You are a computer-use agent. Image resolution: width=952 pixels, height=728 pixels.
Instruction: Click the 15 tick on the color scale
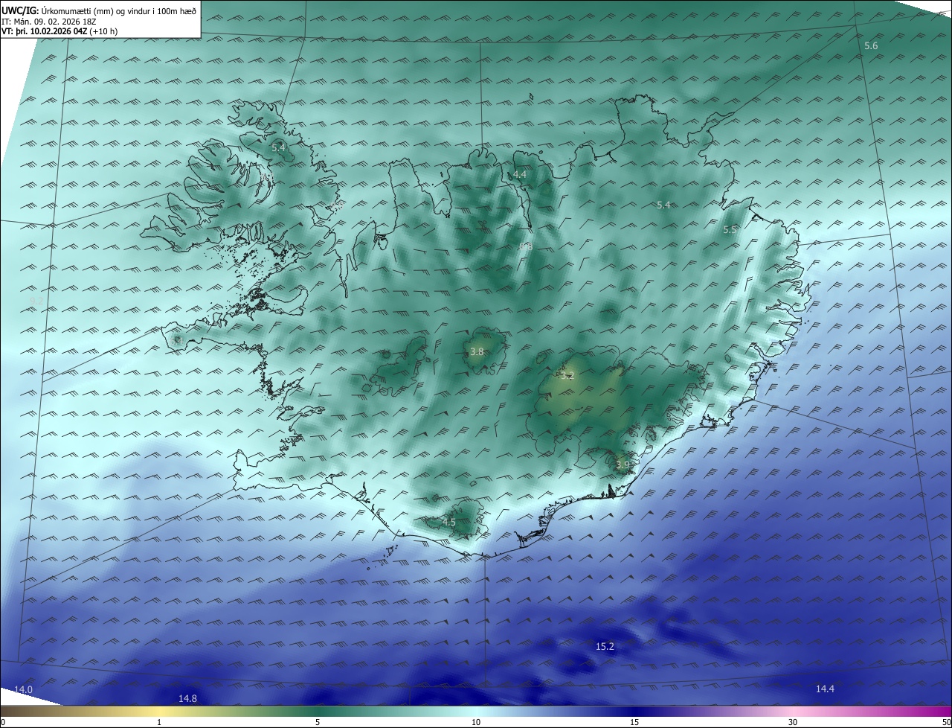coord(634,722)
